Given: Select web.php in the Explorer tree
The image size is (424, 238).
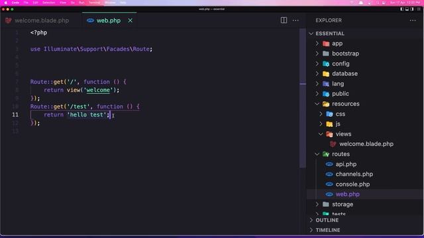Looking at the screenshot, I should [347, 194].
